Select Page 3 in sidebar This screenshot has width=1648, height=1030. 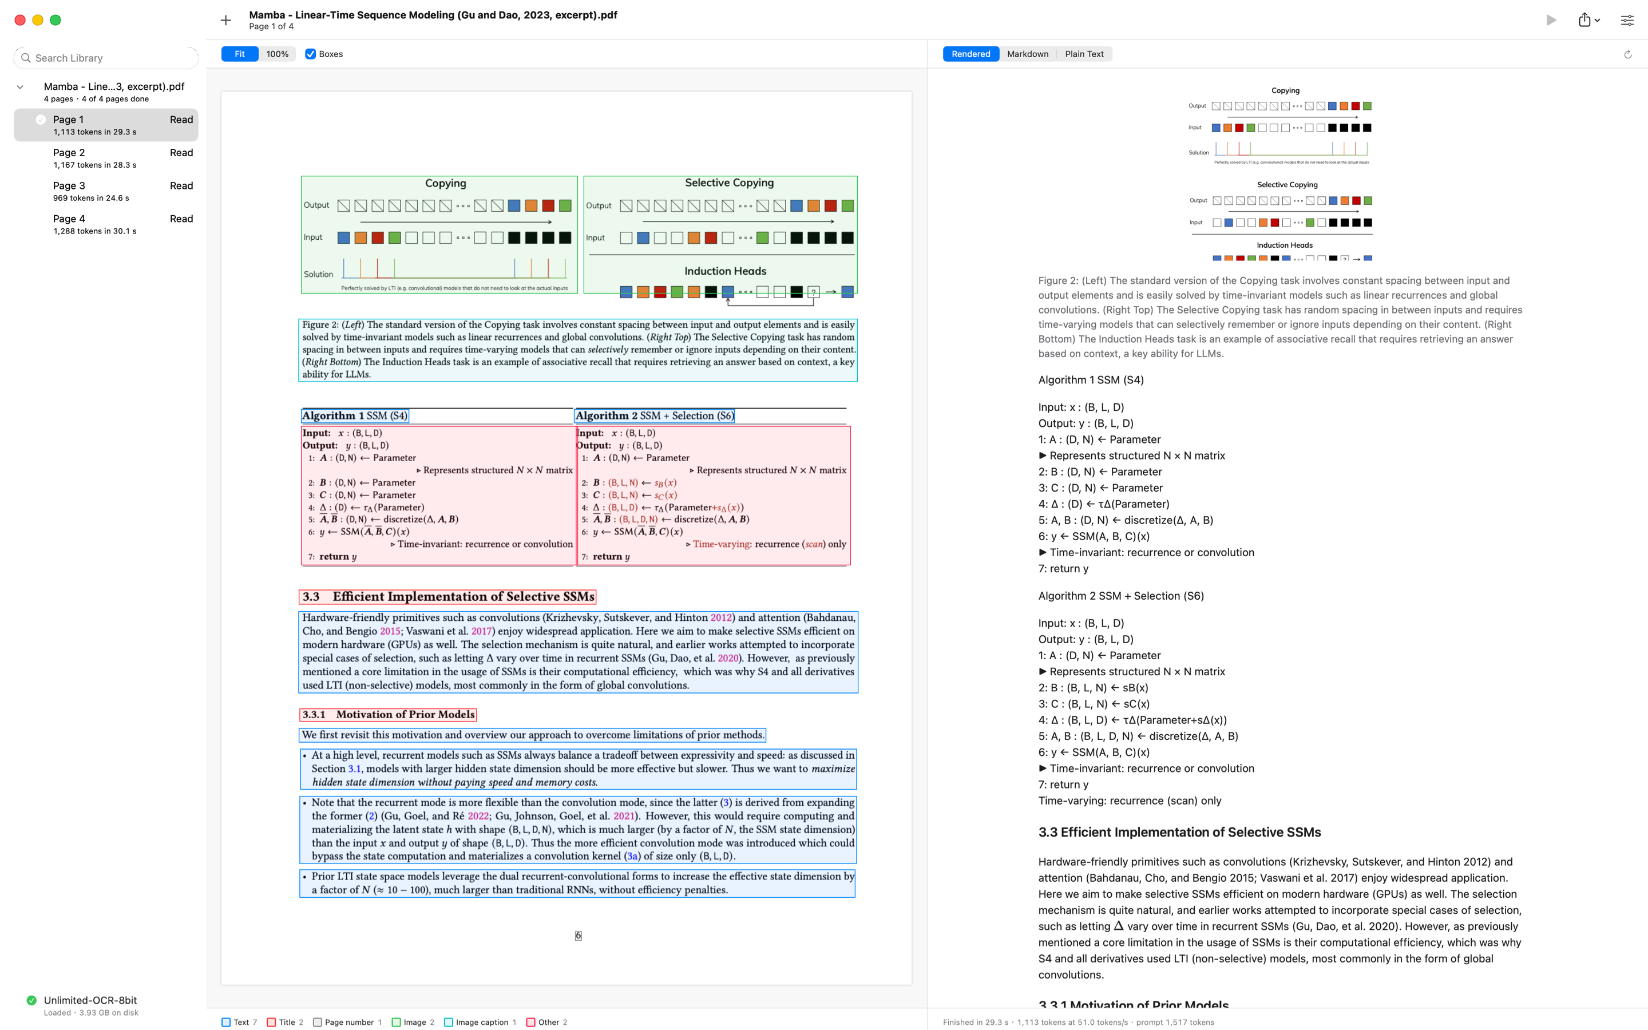pyautogui.click(x=106, y=192)
